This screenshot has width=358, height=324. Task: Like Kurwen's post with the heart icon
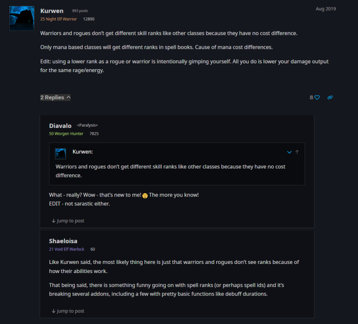tap(317, 98)
